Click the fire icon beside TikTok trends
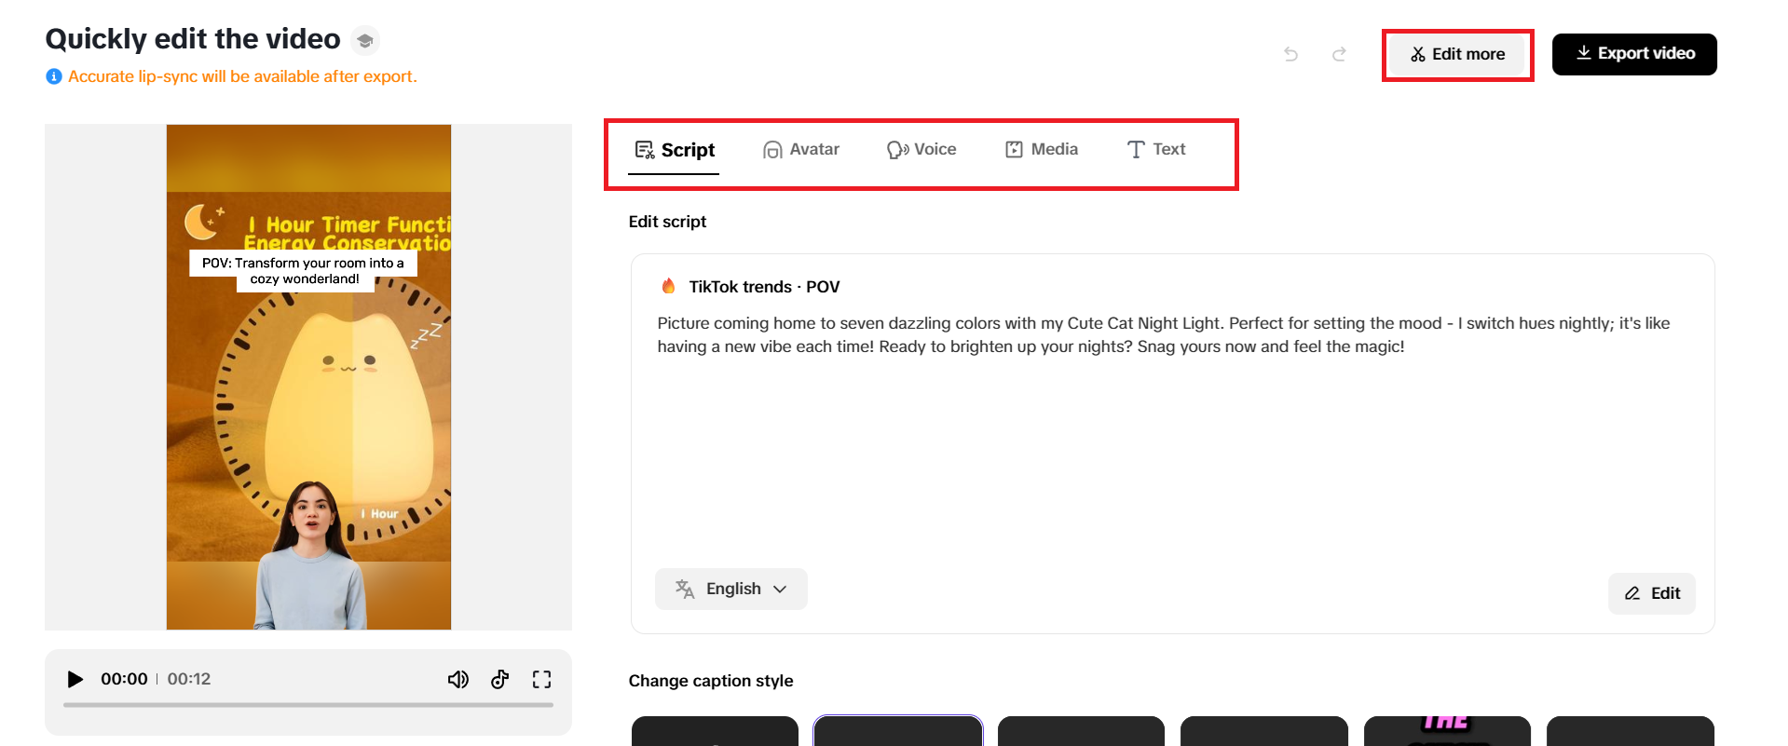This screenshot has width=1788, height=746. (668, 287)
